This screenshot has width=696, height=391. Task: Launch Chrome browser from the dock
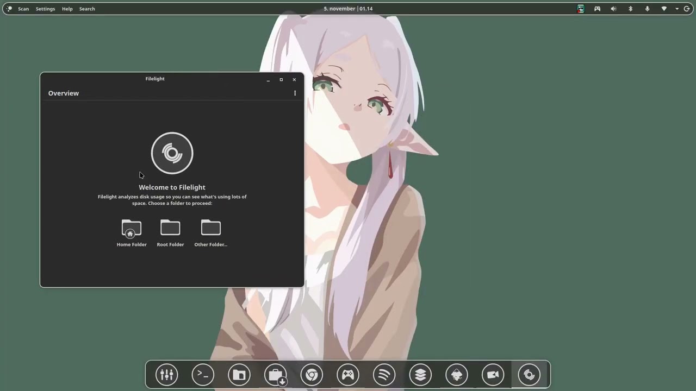coord(312,375)
